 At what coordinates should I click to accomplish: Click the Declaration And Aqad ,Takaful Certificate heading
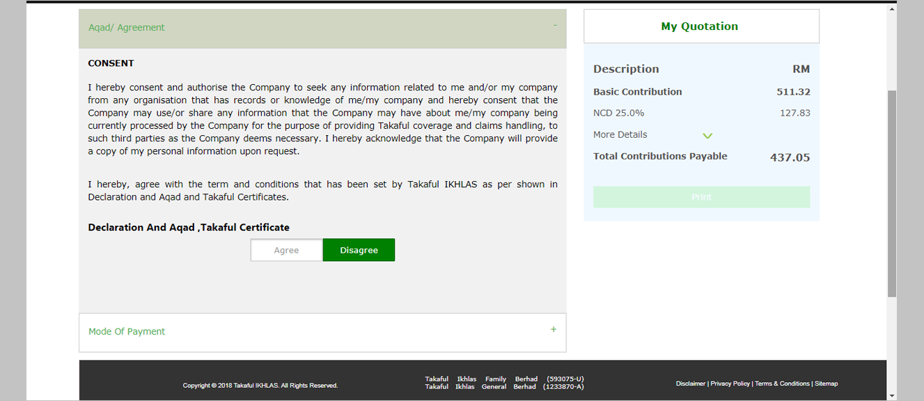[189, 228]
